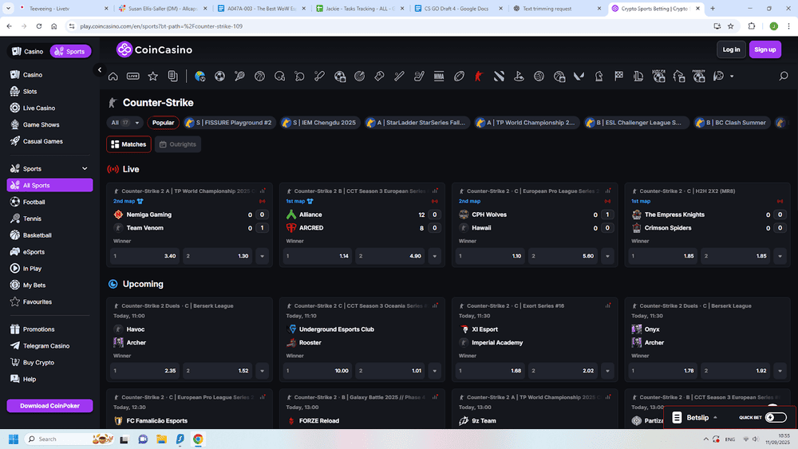This screenshot has width=798, height=449.
Task: Click the Log in button
Action: coord(731,49)
